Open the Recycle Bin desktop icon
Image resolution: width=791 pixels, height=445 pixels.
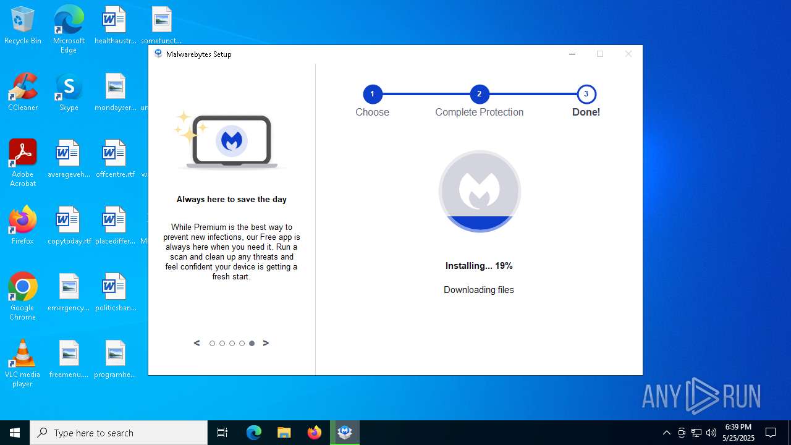pyautogui.click(x=23, y=26)
